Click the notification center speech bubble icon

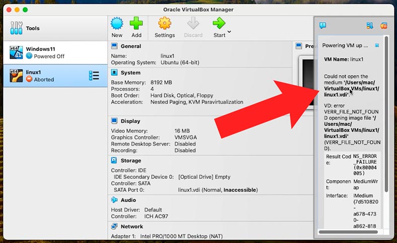point(322,25)
